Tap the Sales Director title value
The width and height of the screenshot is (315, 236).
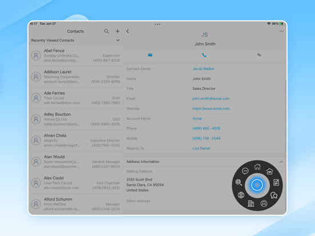[204, 88]
